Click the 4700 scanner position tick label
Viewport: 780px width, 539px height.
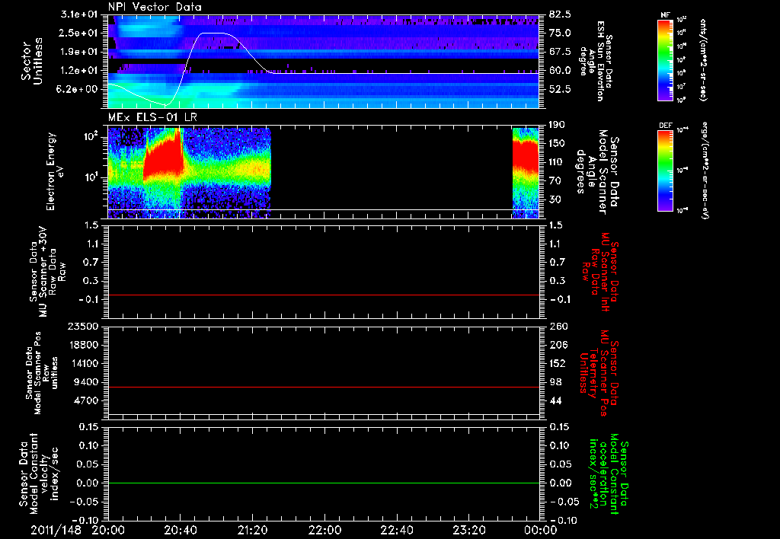(x=85, y=400)
